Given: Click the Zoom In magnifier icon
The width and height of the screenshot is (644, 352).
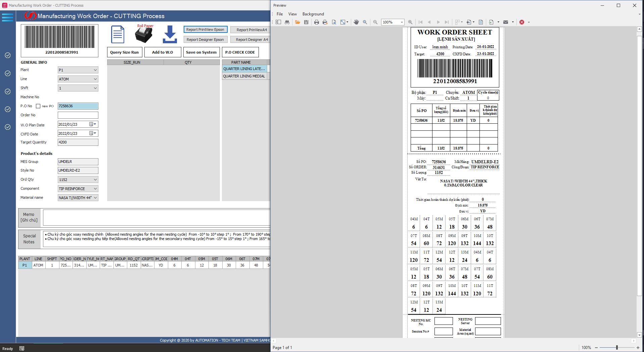Looking at the screenshot, I should coord(410,22).
